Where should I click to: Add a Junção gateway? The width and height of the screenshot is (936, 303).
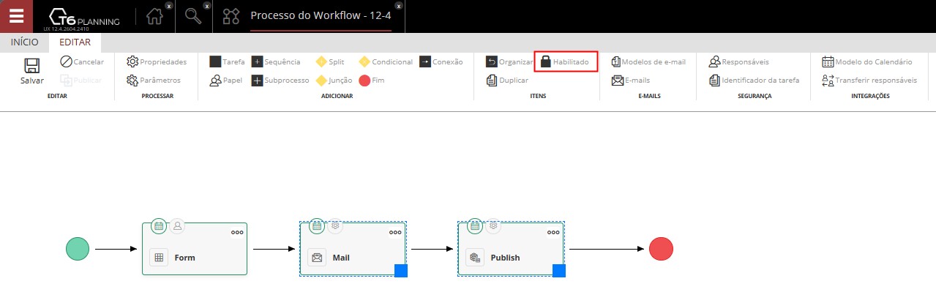[x=334, y=81]
